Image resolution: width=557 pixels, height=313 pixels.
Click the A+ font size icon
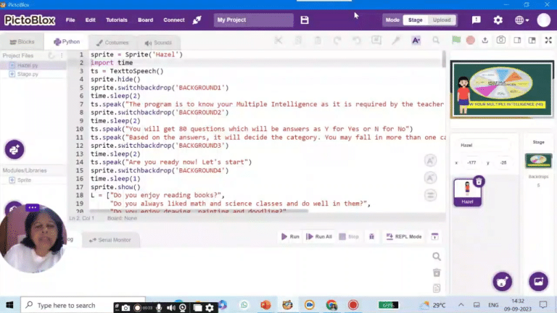click(x=416, y=41)
